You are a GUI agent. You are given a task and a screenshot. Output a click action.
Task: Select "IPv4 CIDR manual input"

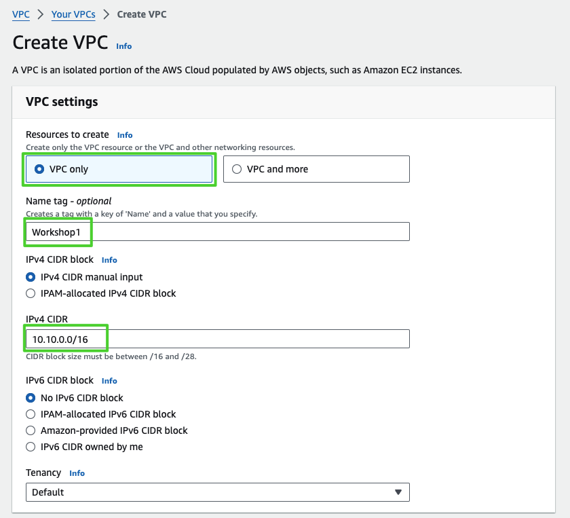(30, 277)
